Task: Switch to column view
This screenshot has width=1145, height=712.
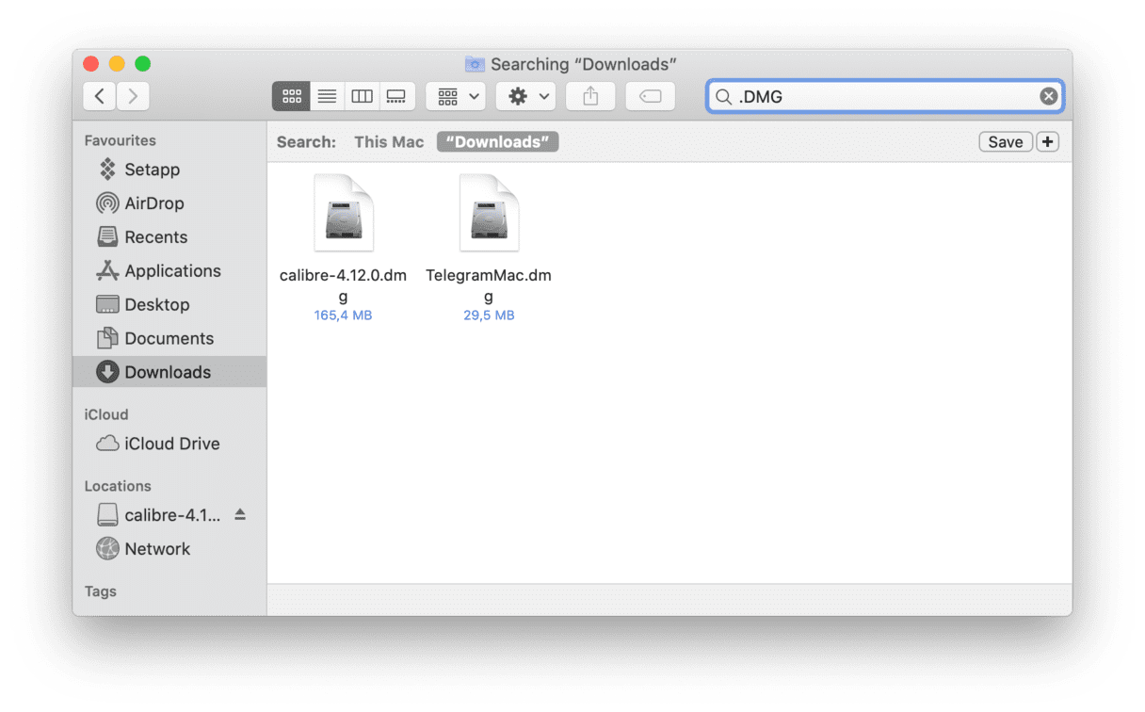Action: 362,96
